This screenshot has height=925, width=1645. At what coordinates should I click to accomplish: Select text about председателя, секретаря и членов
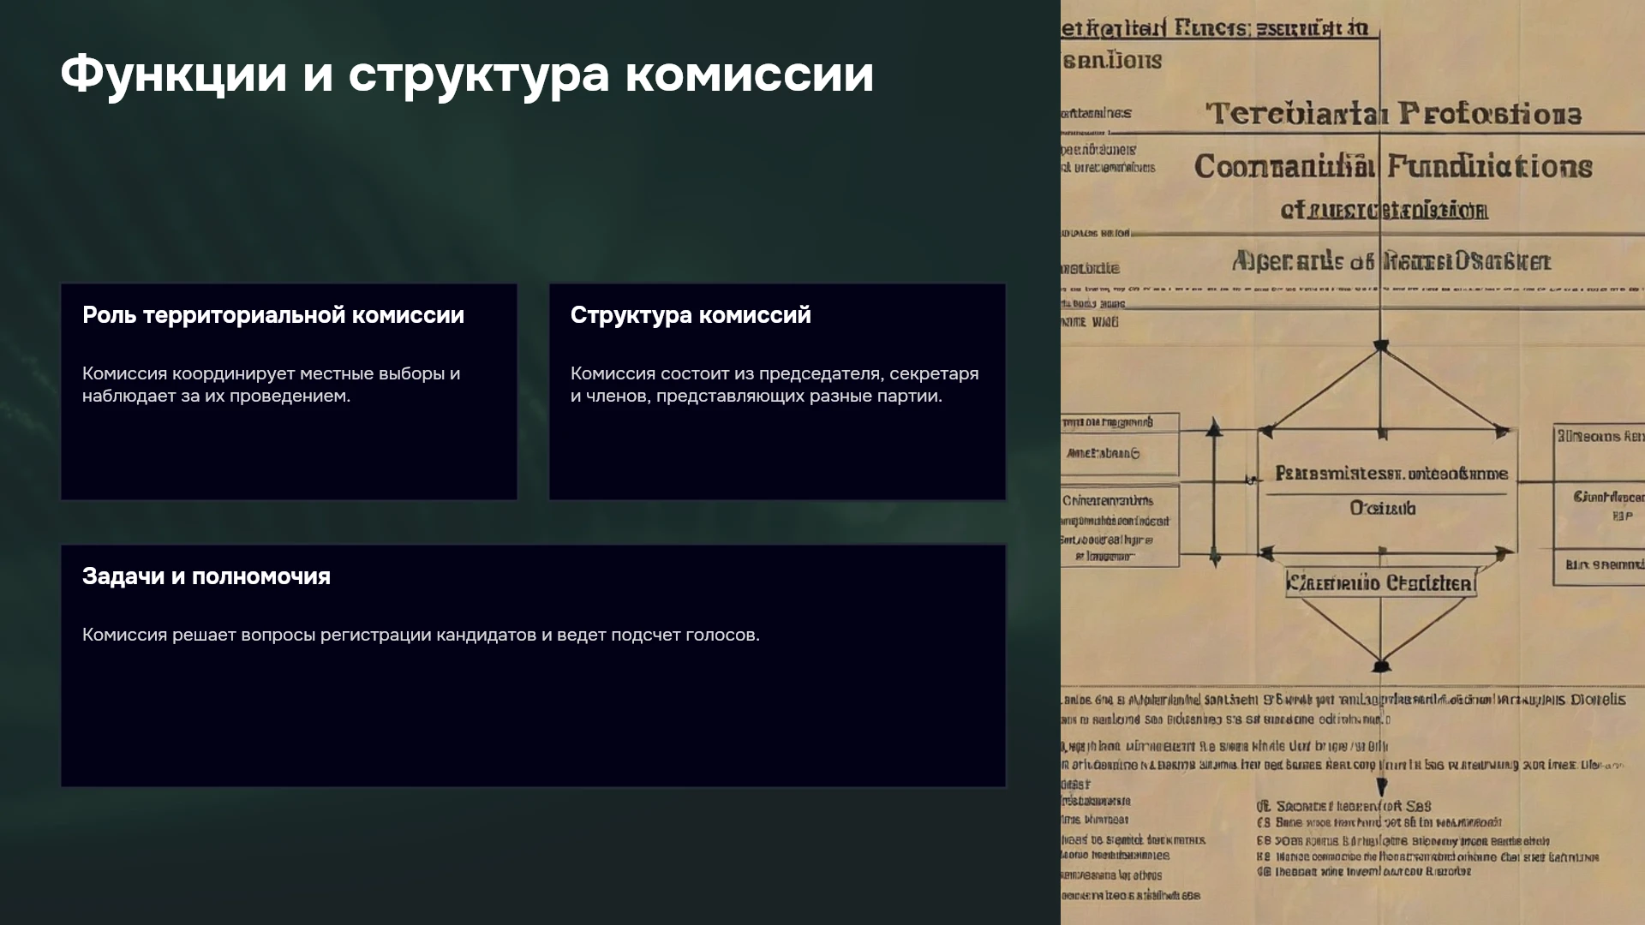click(x=775, y=385)
